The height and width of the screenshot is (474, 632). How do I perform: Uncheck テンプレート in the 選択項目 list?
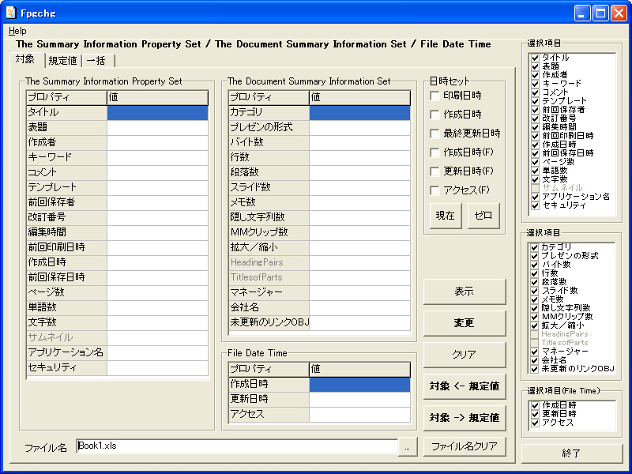(536, 101)
